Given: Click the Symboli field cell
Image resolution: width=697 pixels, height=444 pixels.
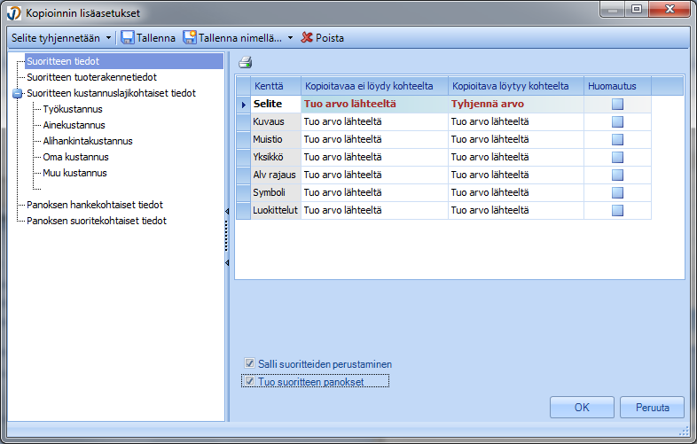Looking at the screenshot, I should point(276,193).
